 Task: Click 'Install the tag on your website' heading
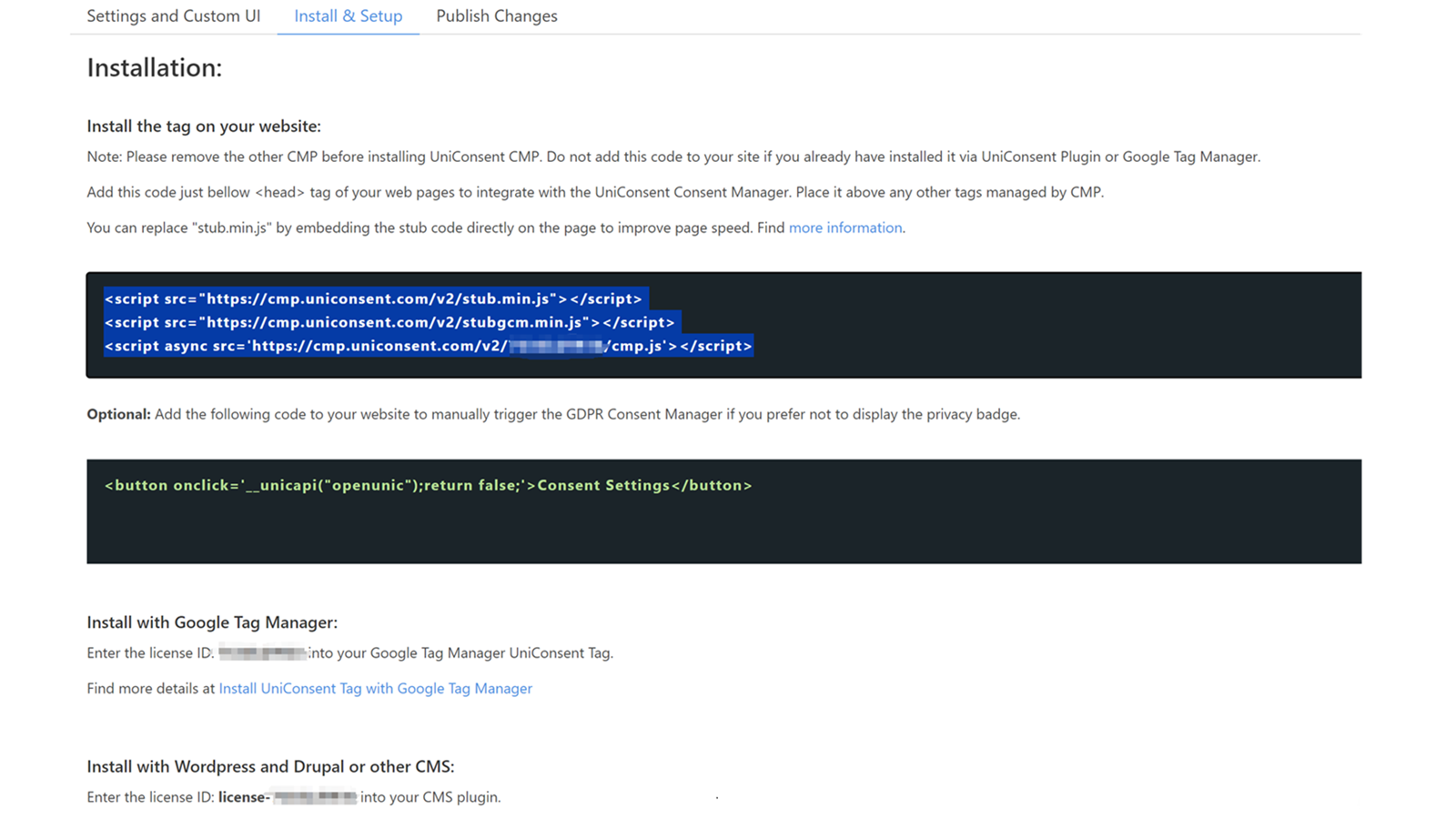[x=203, y=126]
